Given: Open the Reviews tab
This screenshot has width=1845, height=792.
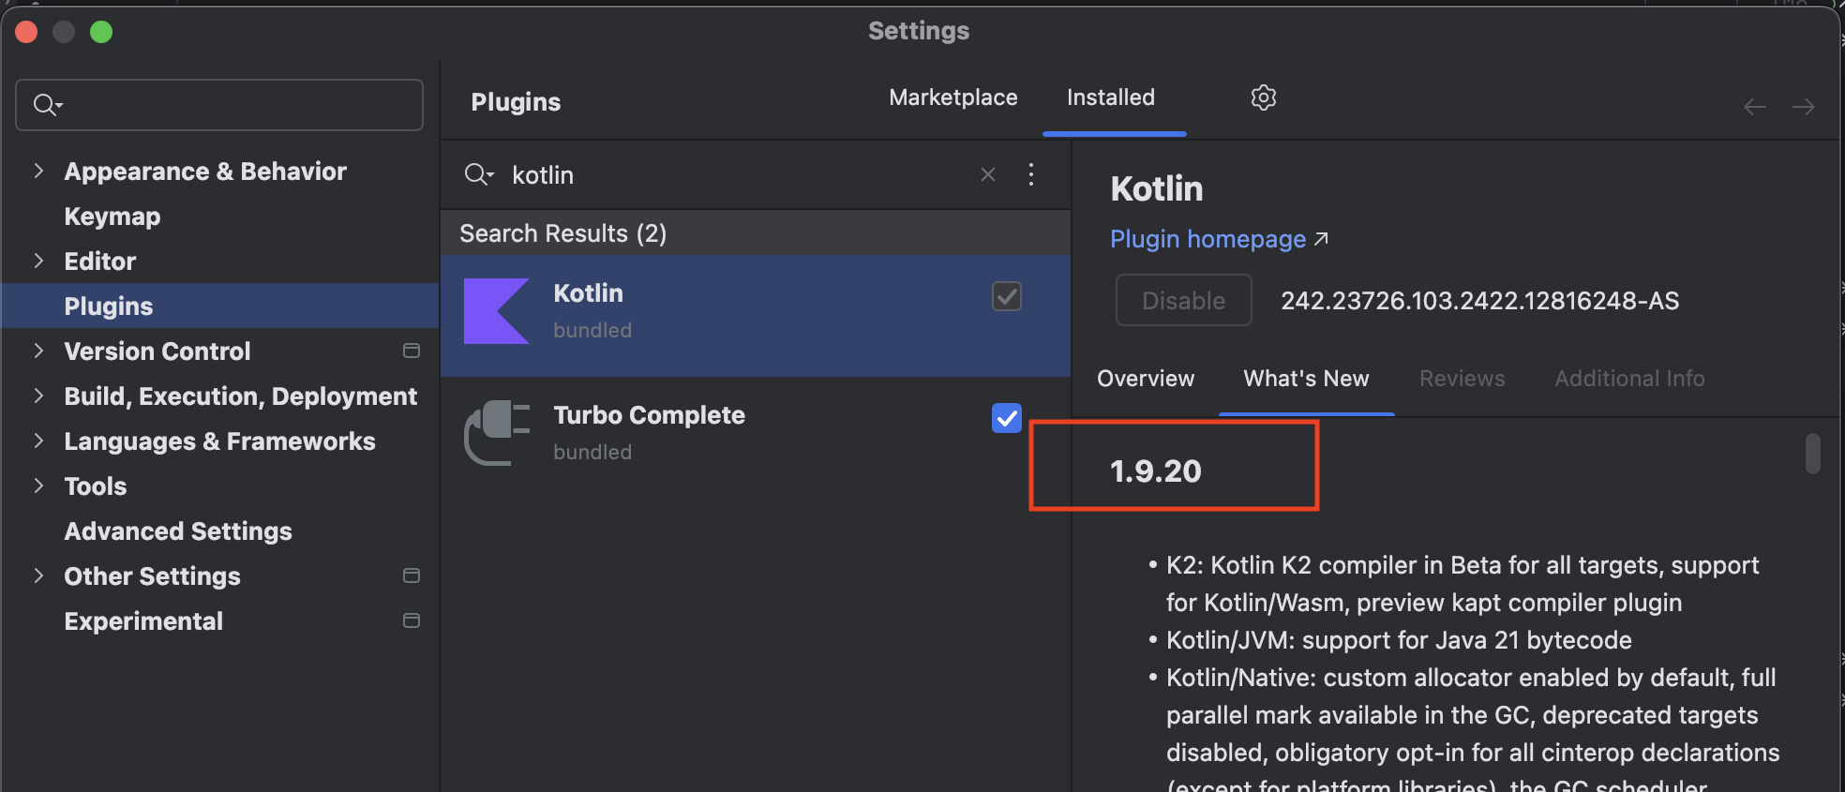Looking at the screenshot, I should click(x=1462, y=379).
